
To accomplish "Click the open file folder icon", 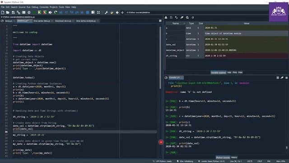I will (x=8, y=12).
